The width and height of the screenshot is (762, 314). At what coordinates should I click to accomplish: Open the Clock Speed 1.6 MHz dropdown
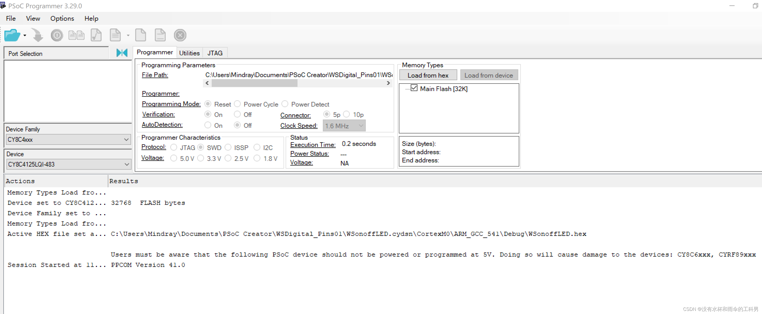(344, 126)
